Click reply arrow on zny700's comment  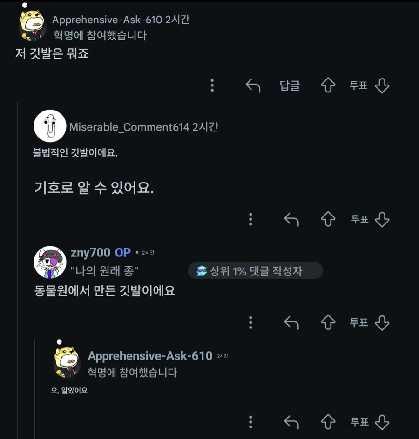291,322
